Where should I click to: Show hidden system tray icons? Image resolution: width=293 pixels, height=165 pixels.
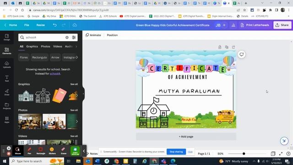(x=254, y=161)
